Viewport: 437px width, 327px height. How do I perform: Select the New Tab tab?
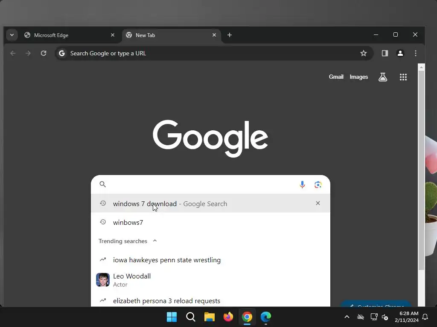click(172, 35)
